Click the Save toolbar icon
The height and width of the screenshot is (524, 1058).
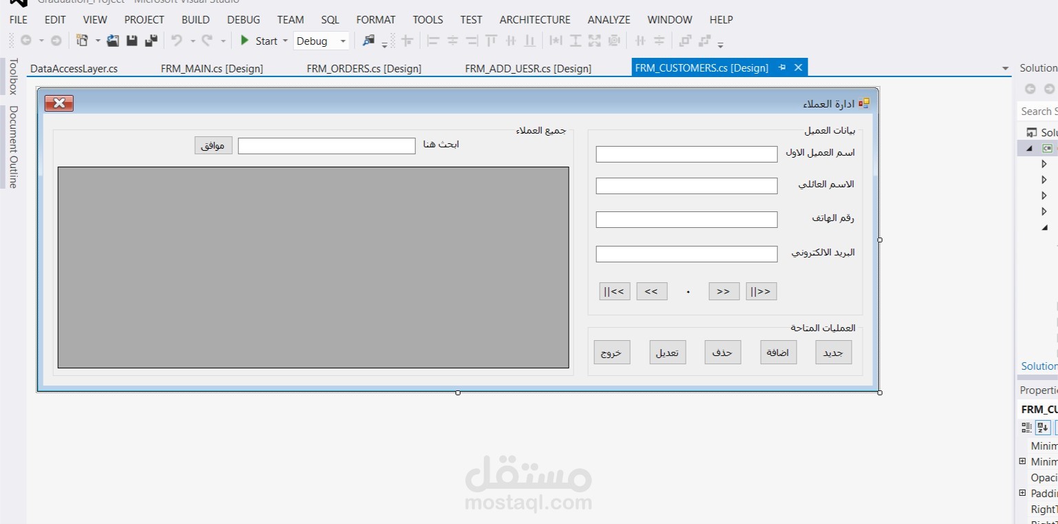[x=131, y=41]
